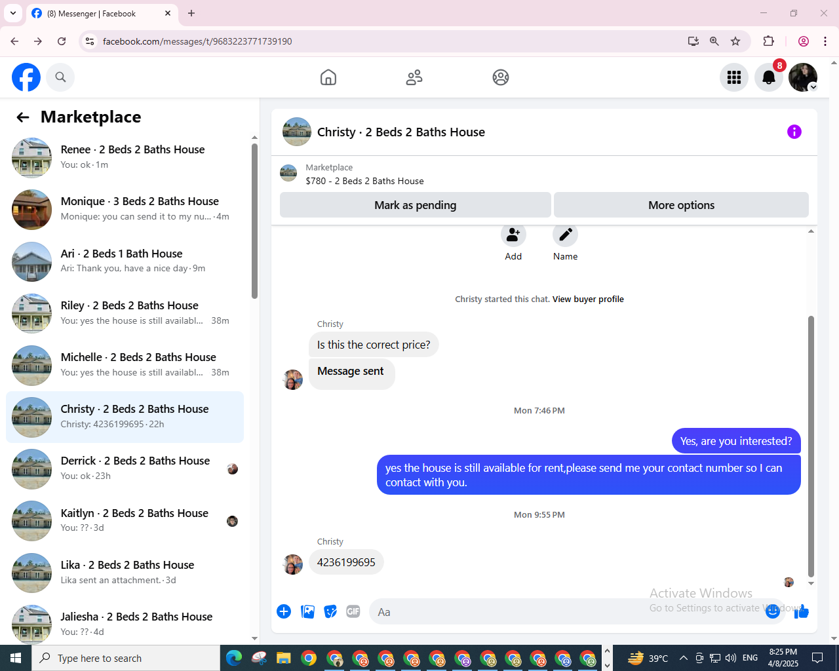Screen dimensions: 839x671
Task: Open the Groups icon in top navigation
Action: (501, 77)
